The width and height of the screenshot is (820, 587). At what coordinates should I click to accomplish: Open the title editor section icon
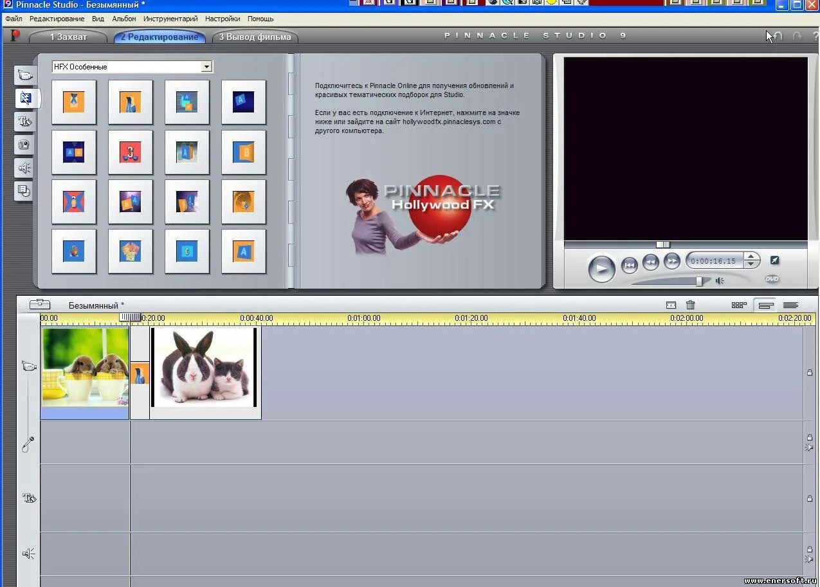(24, 122)
